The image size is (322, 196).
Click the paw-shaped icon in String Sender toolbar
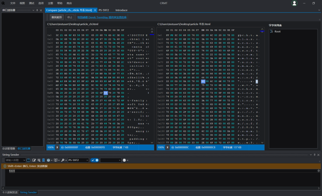coord(124,160)
